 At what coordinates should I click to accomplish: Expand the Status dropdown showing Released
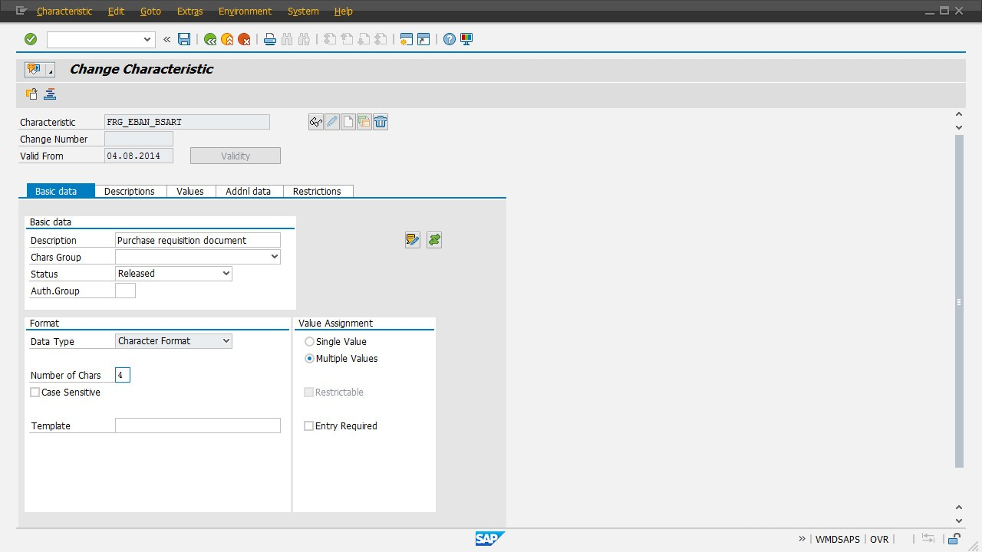pos(226,274)
